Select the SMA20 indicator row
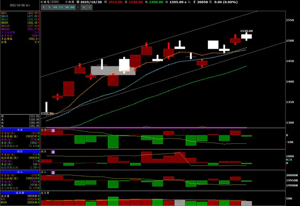 [20, 19]
